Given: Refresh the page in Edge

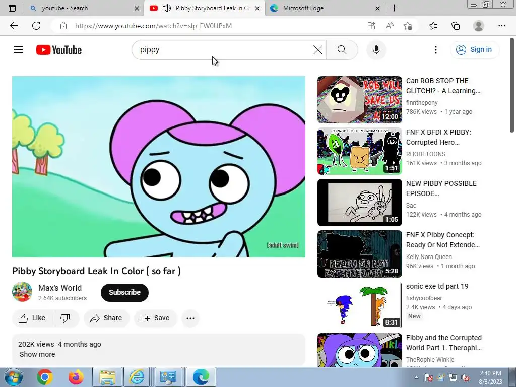Looking at the screenshot, I should pos(36,26).
